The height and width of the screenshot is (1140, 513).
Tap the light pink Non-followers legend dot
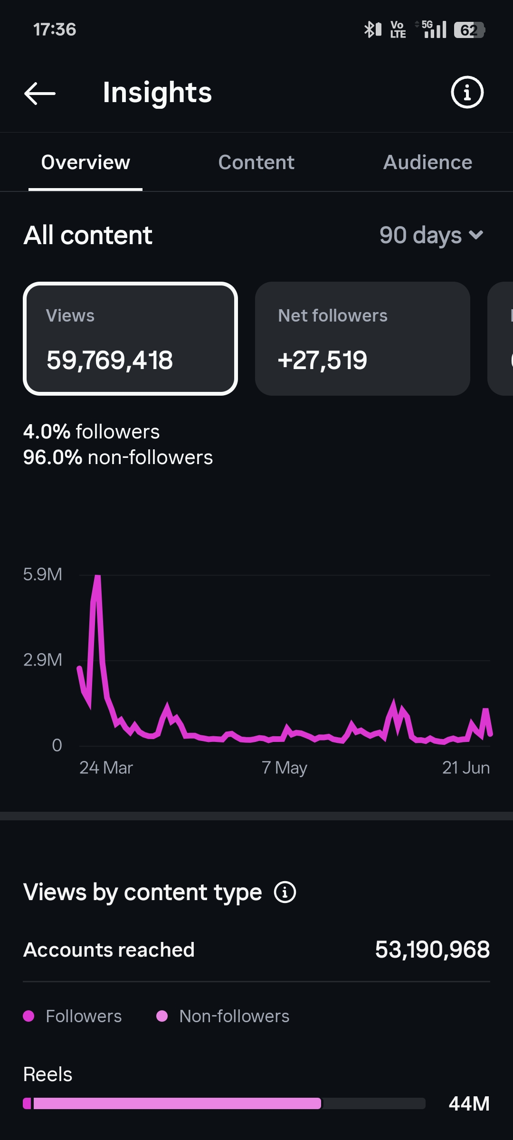[x=162, y=1016]
